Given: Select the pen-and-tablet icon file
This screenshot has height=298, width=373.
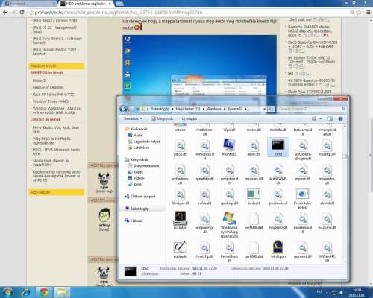Looking at the screenshot, I should click(x=180, y=247).
